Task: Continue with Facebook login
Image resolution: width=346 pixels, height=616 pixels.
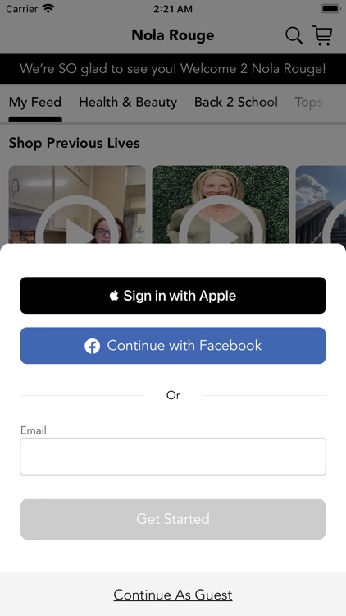Action: [x=173, y=346]
